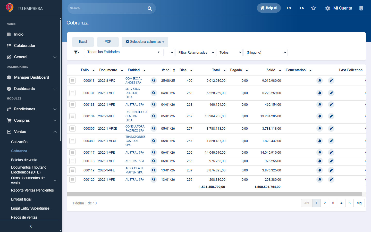Expand the Rendiciones sidebar menu
Screen dimensions: 371x232
[31, 109]
